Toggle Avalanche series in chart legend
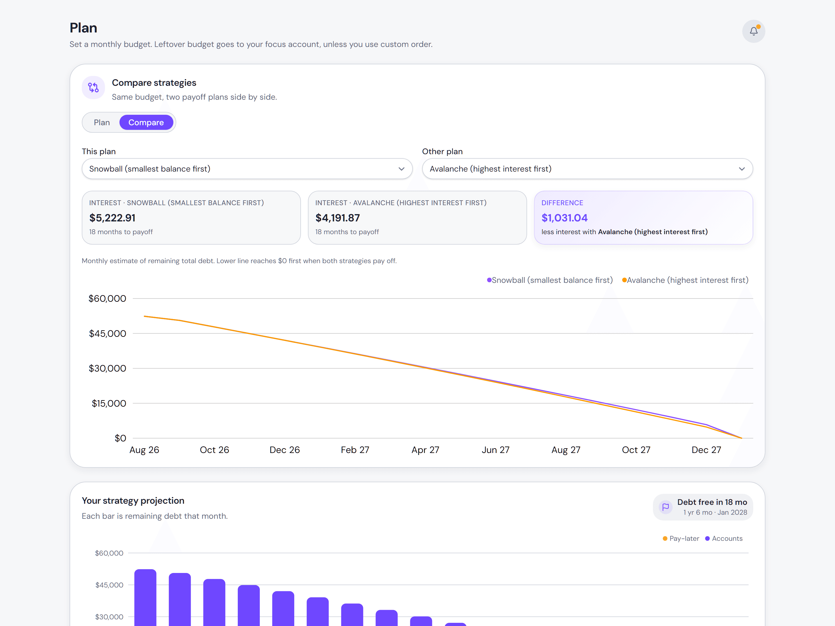Screen dimensions: 835x626 [x=685, y=280]
